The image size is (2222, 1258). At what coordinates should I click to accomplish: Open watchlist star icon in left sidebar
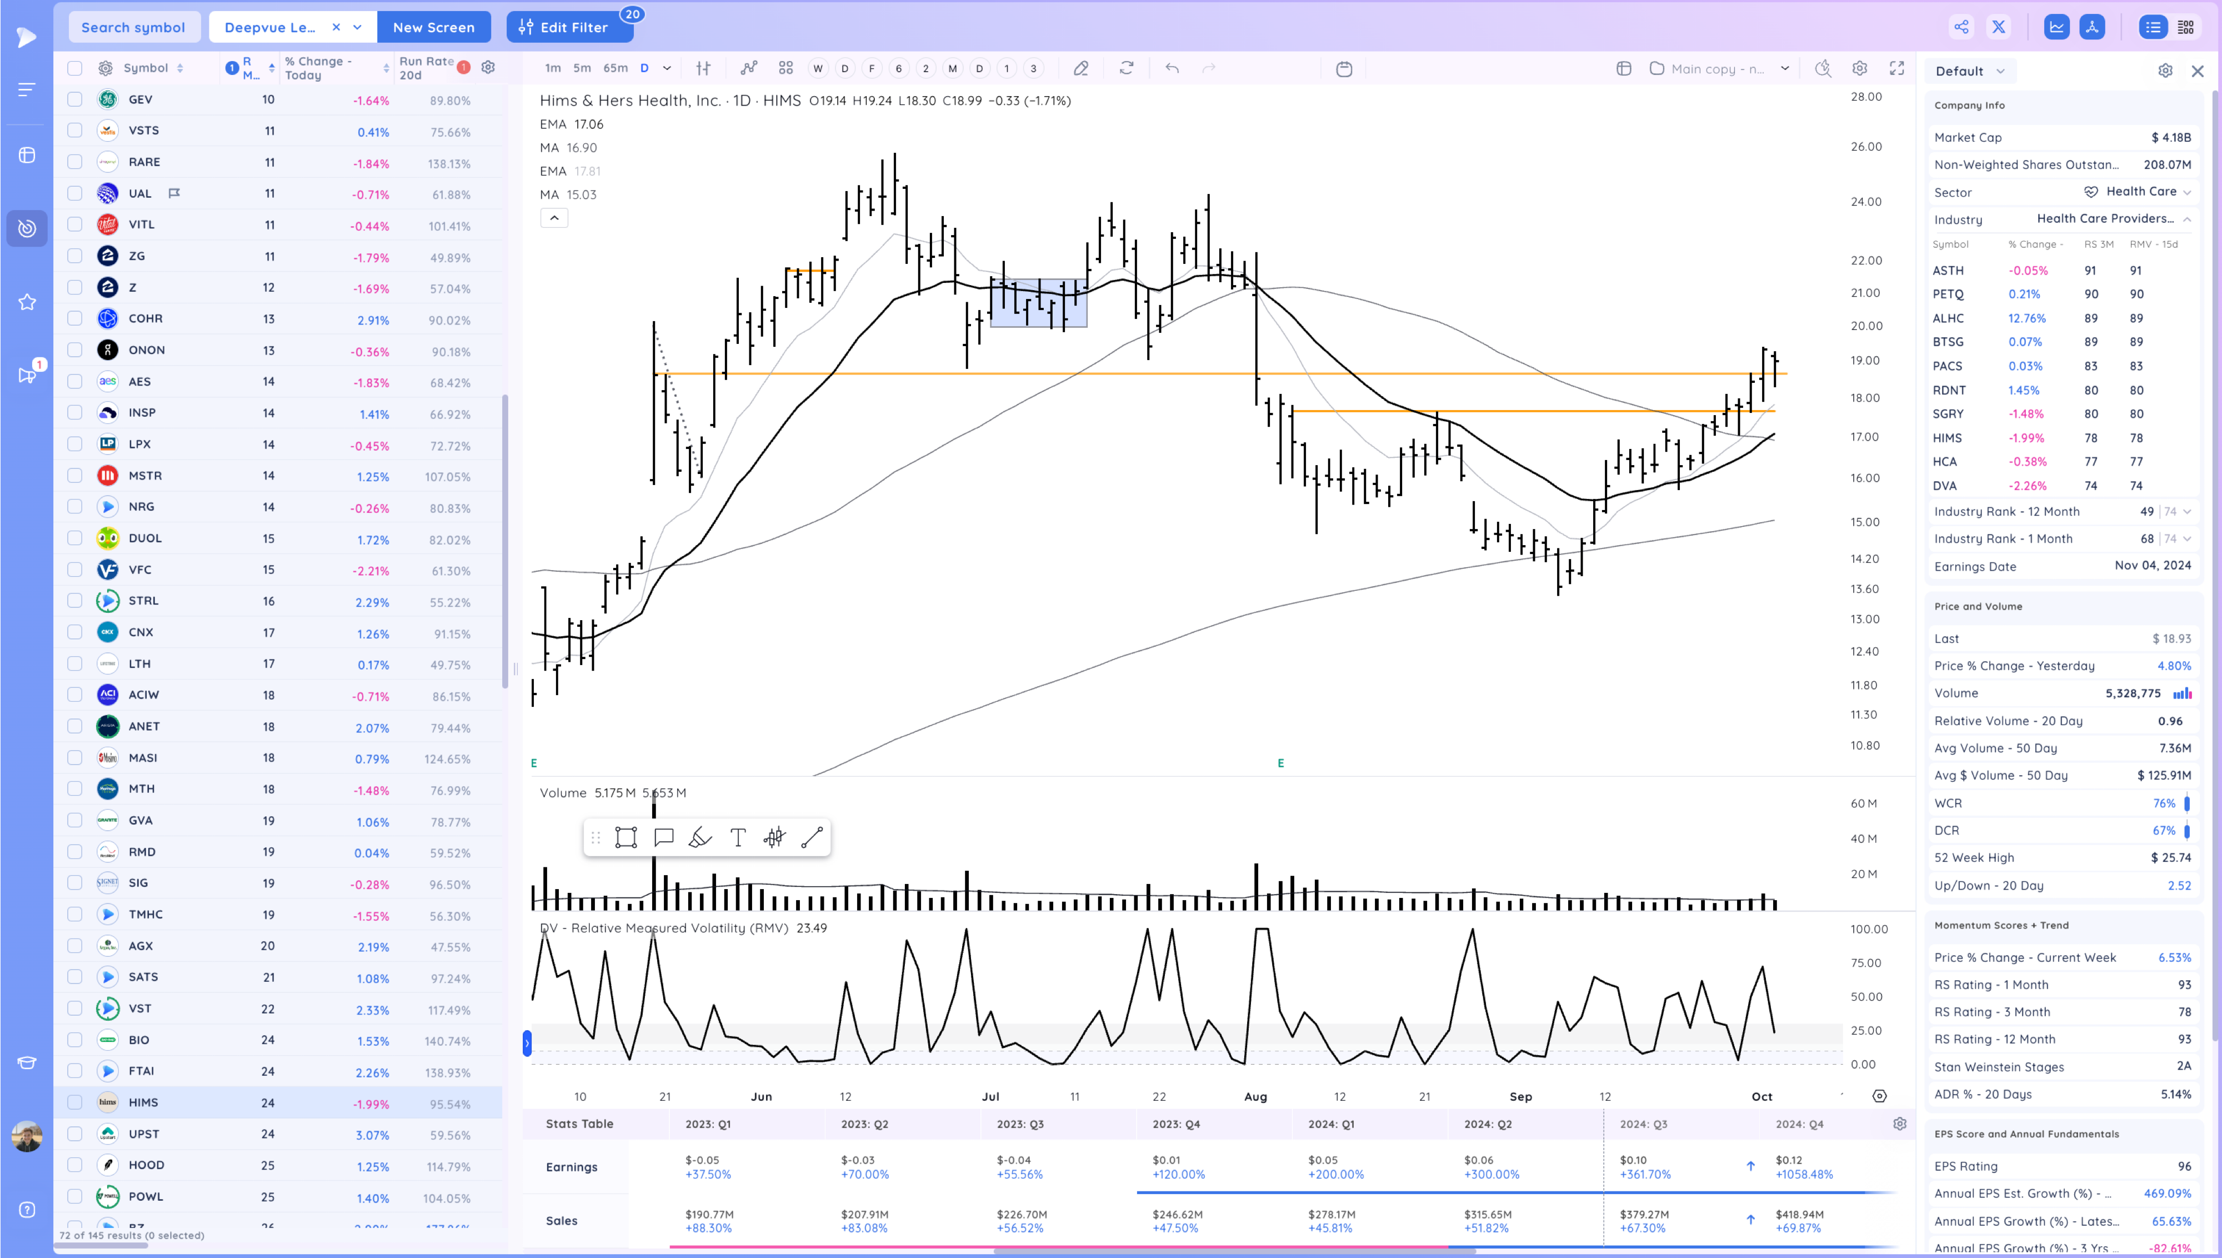27,302
